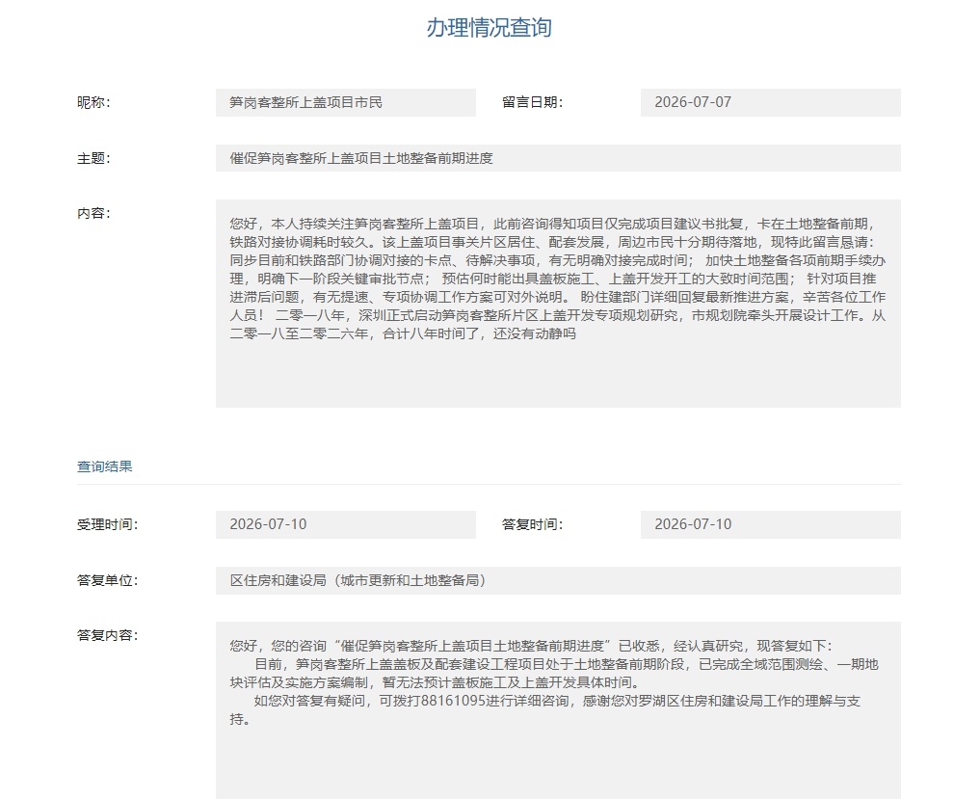The height and width of the screenshot is (799, 980).
Task: Click the 办理情况查询 page heading
Action: 489,28
